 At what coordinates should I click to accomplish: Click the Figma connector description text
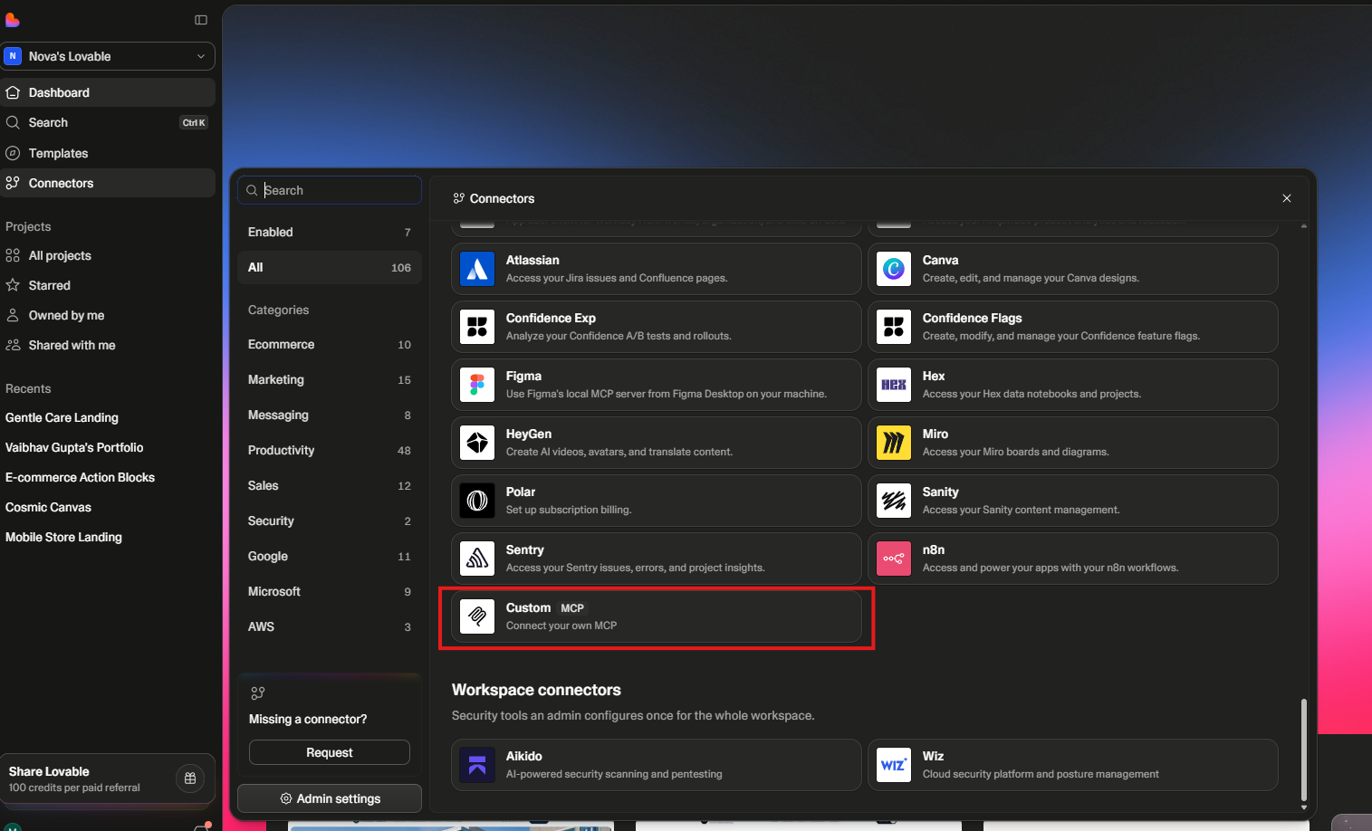pos(667,394)
